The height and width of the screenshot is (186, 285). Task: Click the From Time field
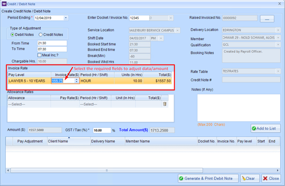(x=52, y=43)
